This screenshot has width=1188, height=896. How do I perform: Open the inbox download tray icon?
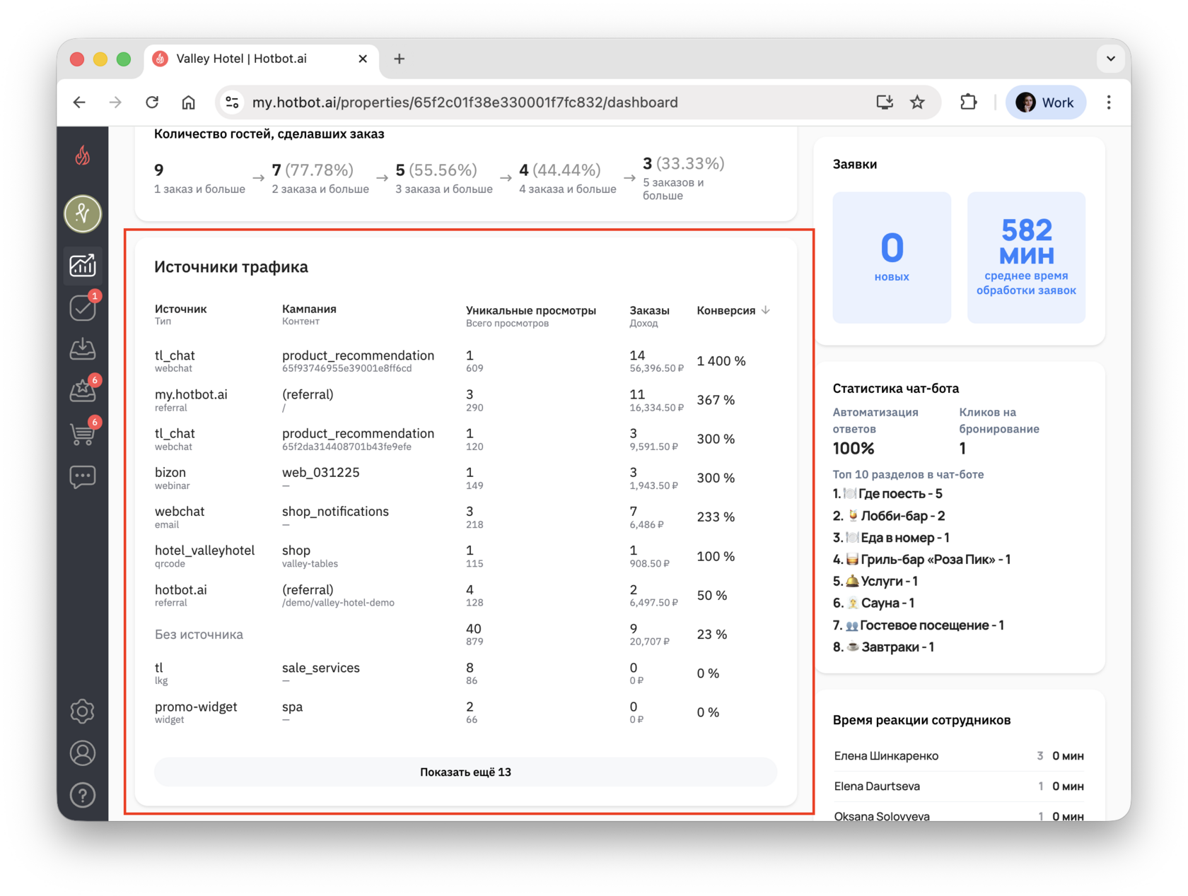pos(83,349)
